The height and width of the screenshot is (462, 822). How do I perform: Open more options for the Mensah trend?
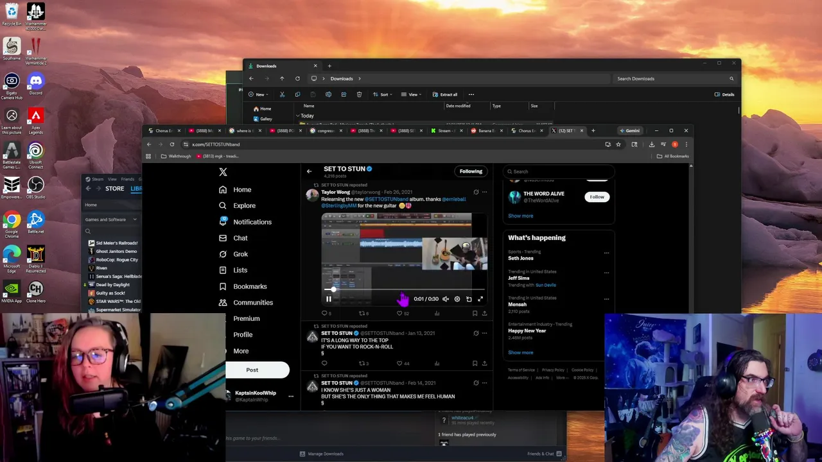pyautogui.click(x=606, y=299)
